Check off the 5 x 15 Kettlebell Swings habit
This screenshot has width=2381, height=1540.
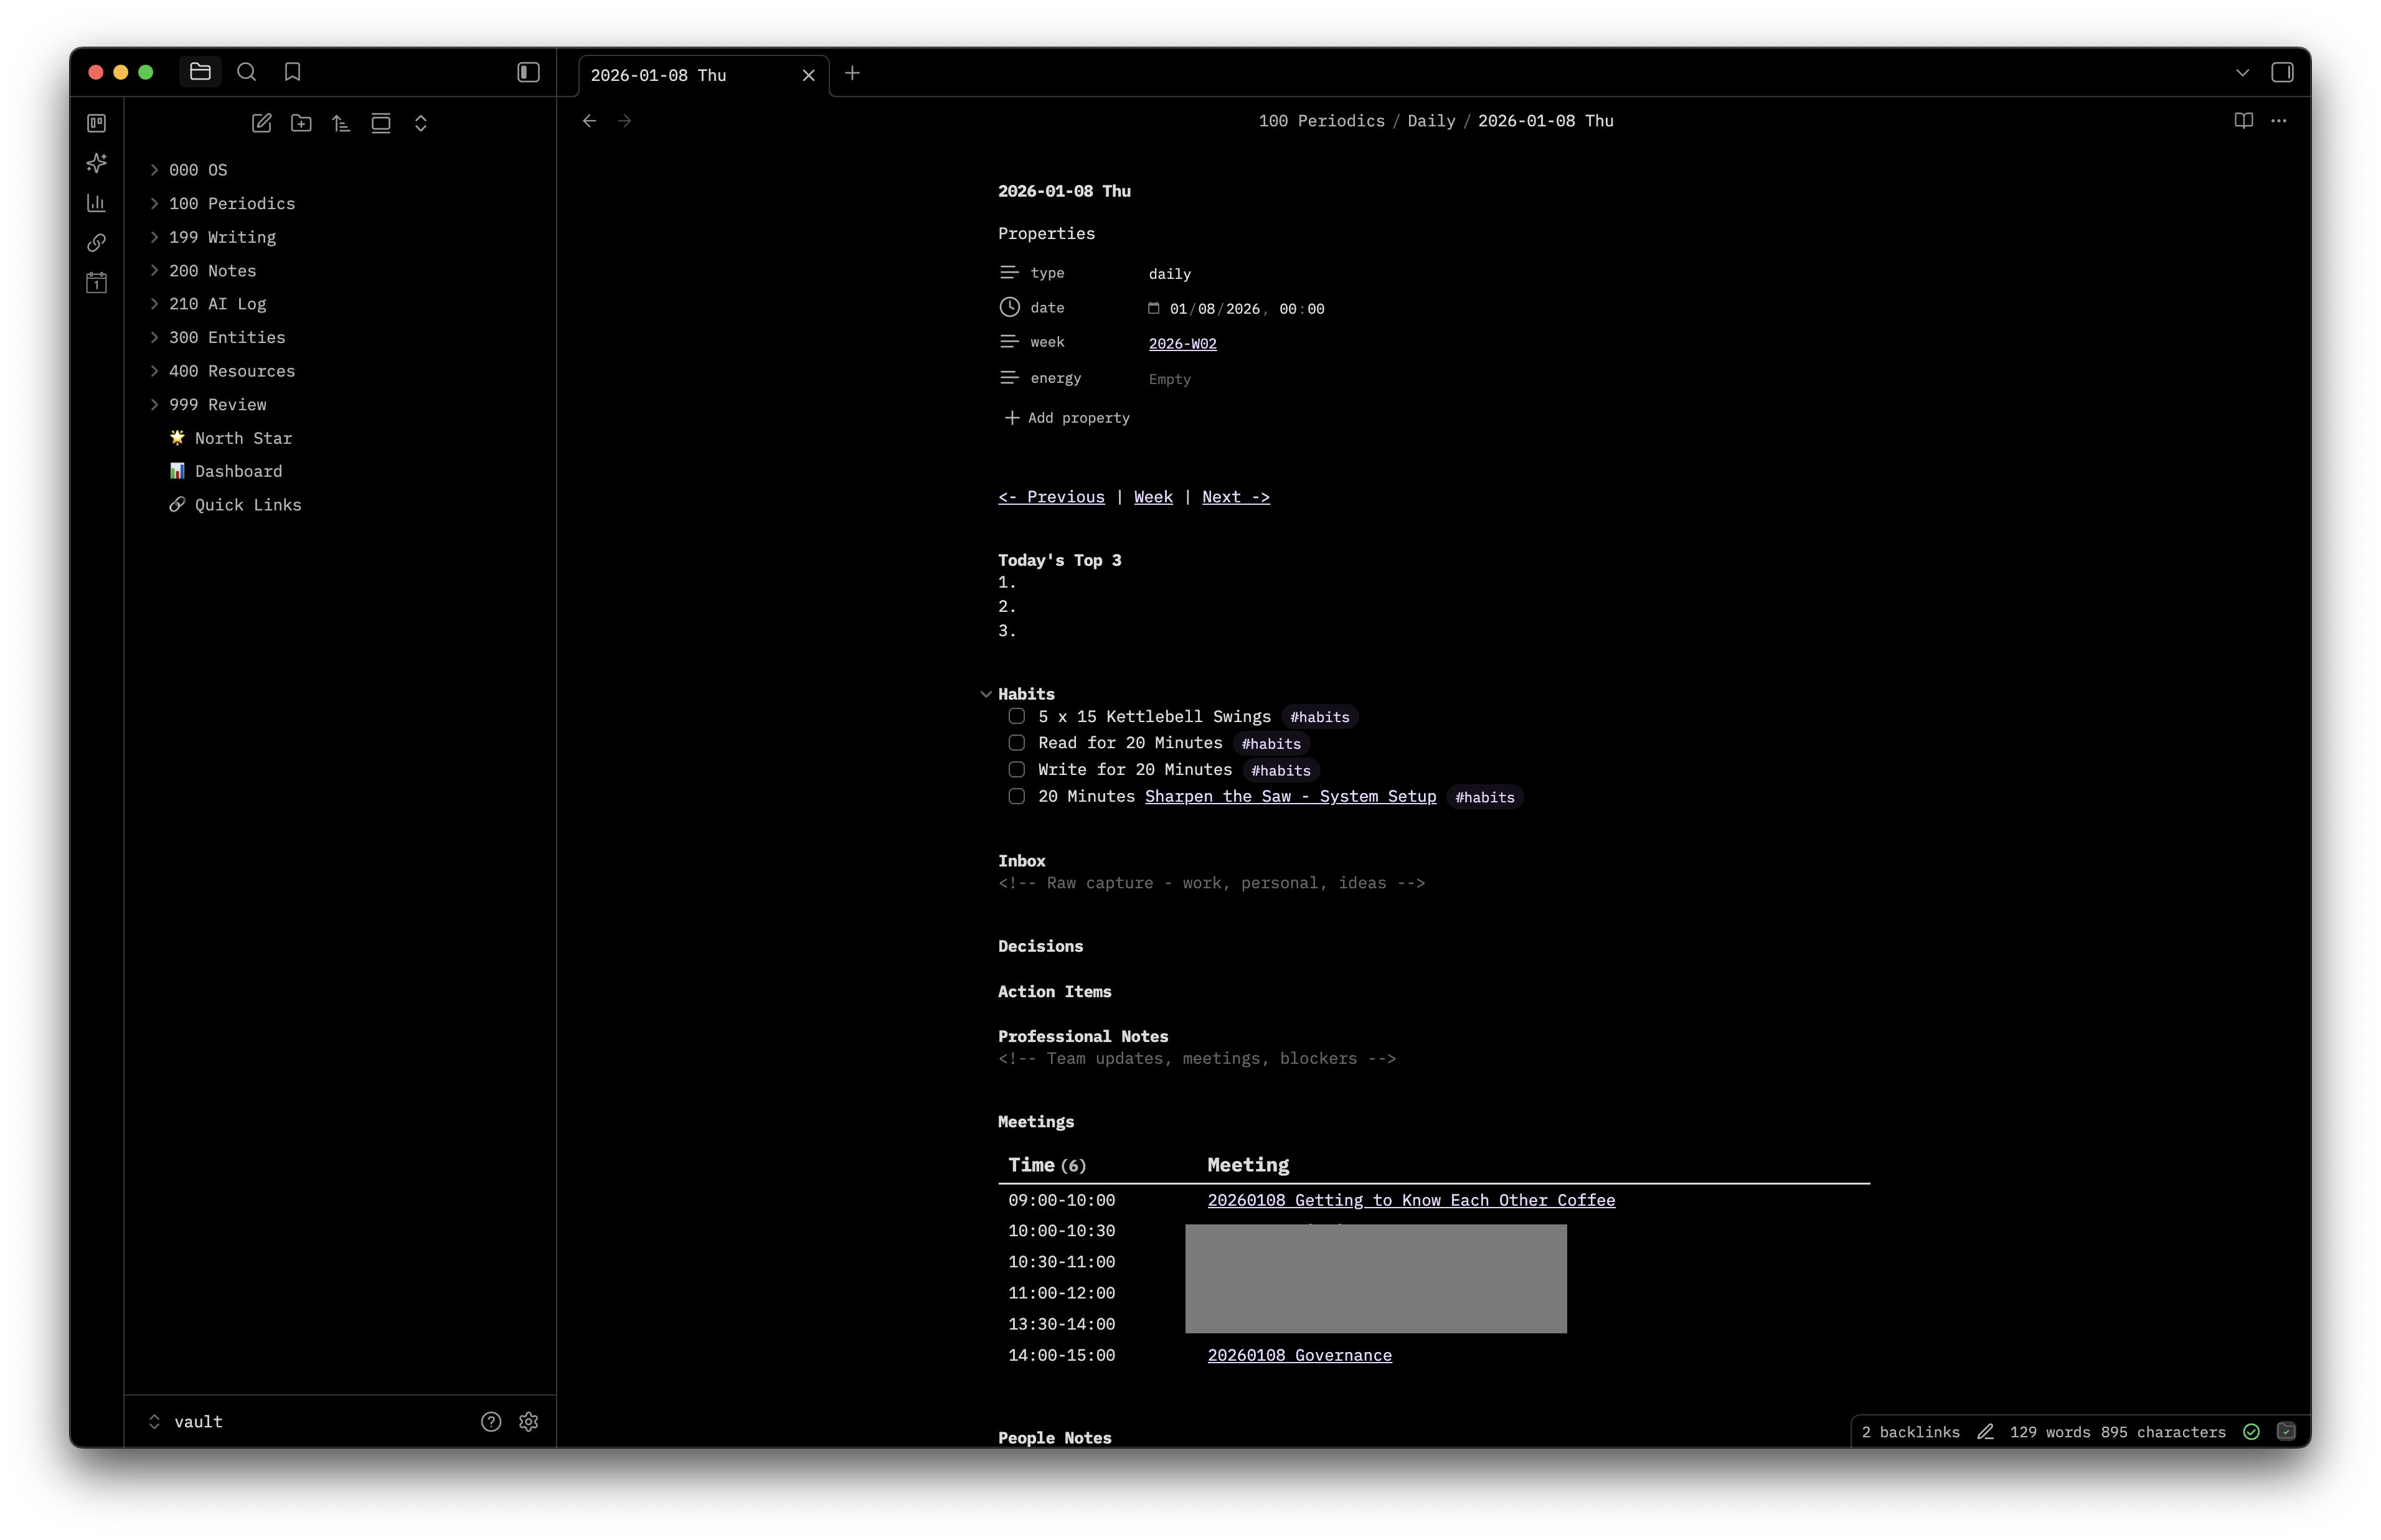1017,716
